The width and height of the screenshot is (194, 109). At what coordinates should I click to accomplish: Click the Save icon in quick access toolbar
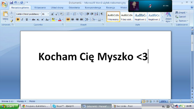click(11, 2)
